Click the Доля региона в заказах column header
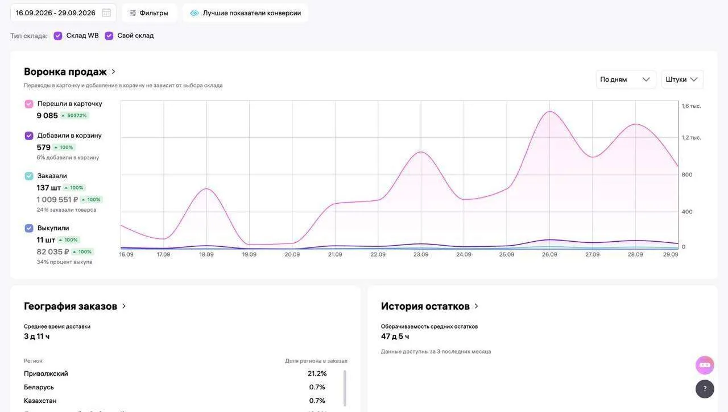 pyautogui.click(x=316, y=361)
